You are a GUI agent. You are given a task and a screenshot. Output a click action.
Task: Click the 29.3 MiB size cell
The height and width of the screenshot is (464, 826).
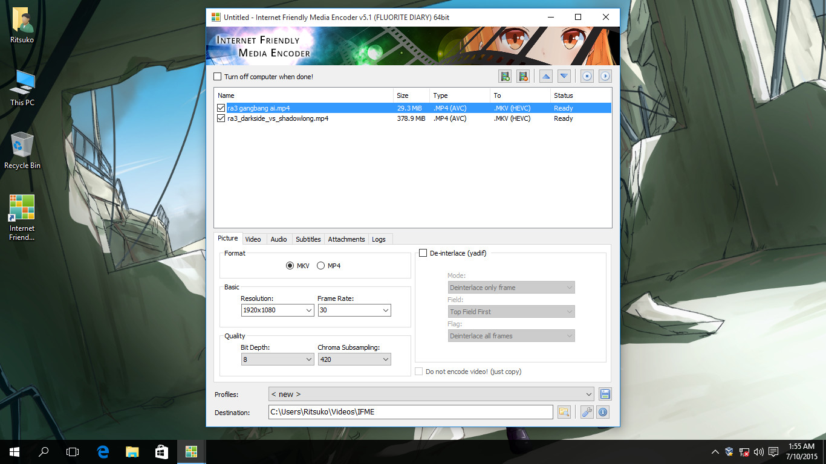click(x=409, y=108)
